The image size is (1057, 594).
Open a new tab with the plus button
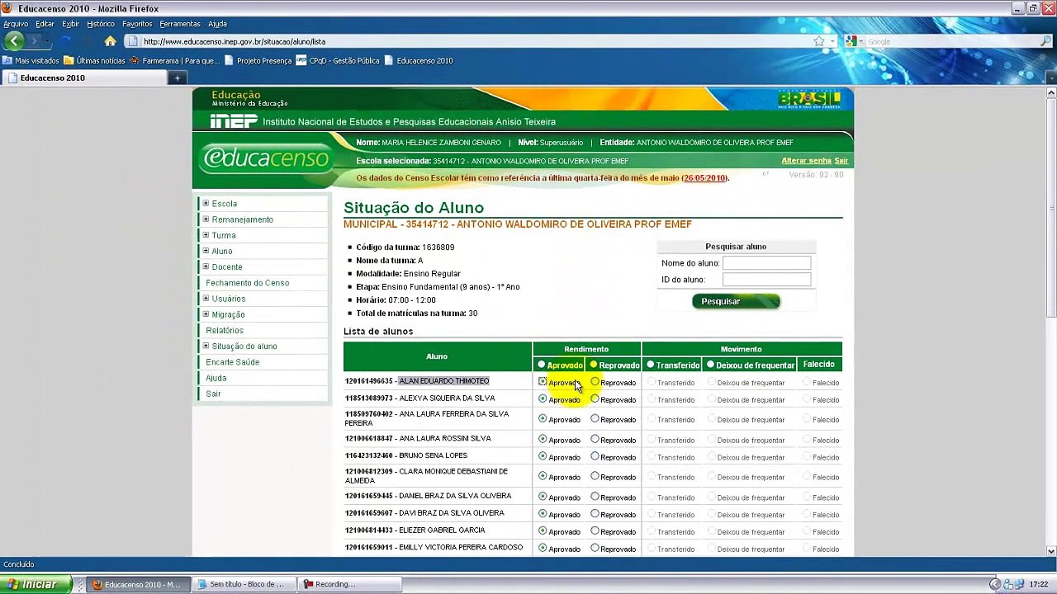[x=177, y=78]
